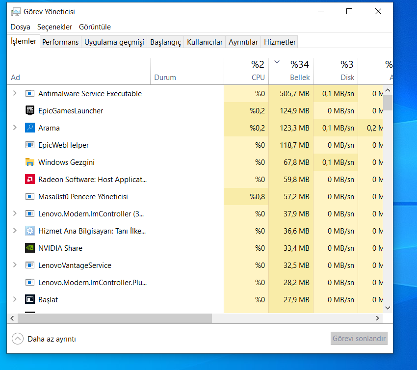Viewport: 417px width, 370px height.
Task: Click the Görev Yöneticisi title bar icon
Action: click(x=16, y=12)
